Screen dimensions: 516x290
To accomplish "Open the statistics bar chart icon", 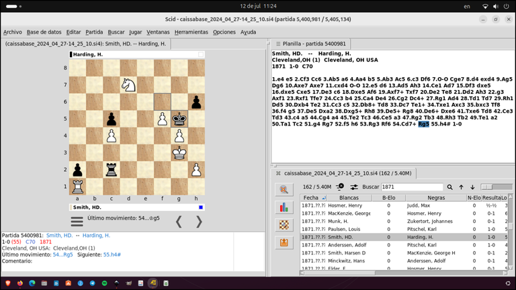I will tap(284, 207).
